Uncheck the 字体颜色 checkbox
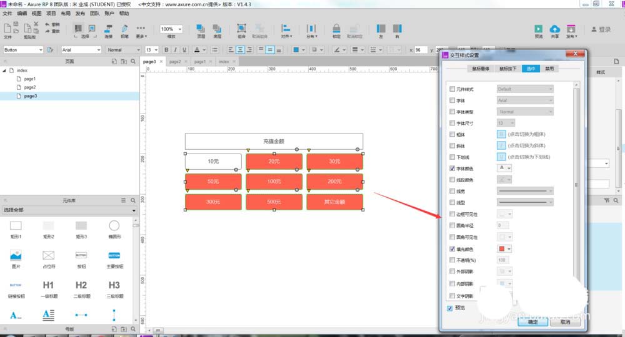Image resolution: width=625 pixels, height=337 pixels. (x=452, y=168)
